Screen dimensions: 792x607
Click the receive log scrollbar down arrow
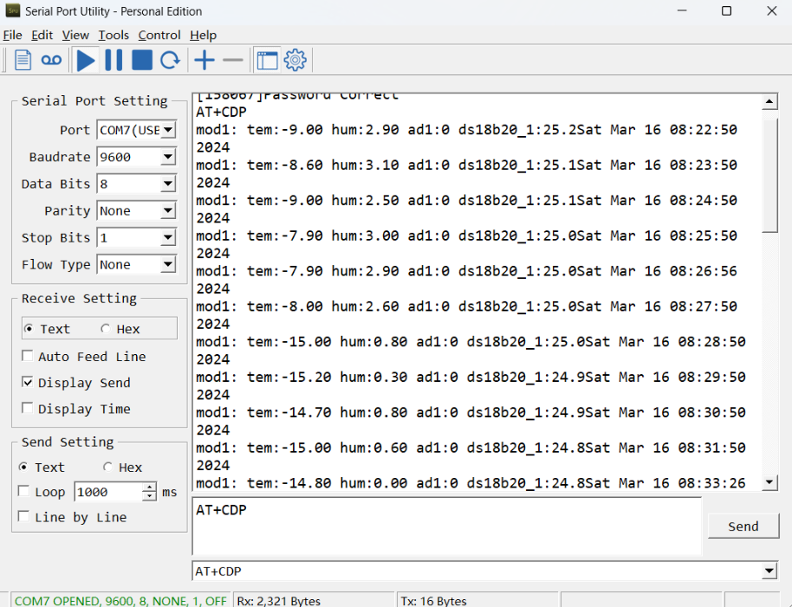pos(769,482)
